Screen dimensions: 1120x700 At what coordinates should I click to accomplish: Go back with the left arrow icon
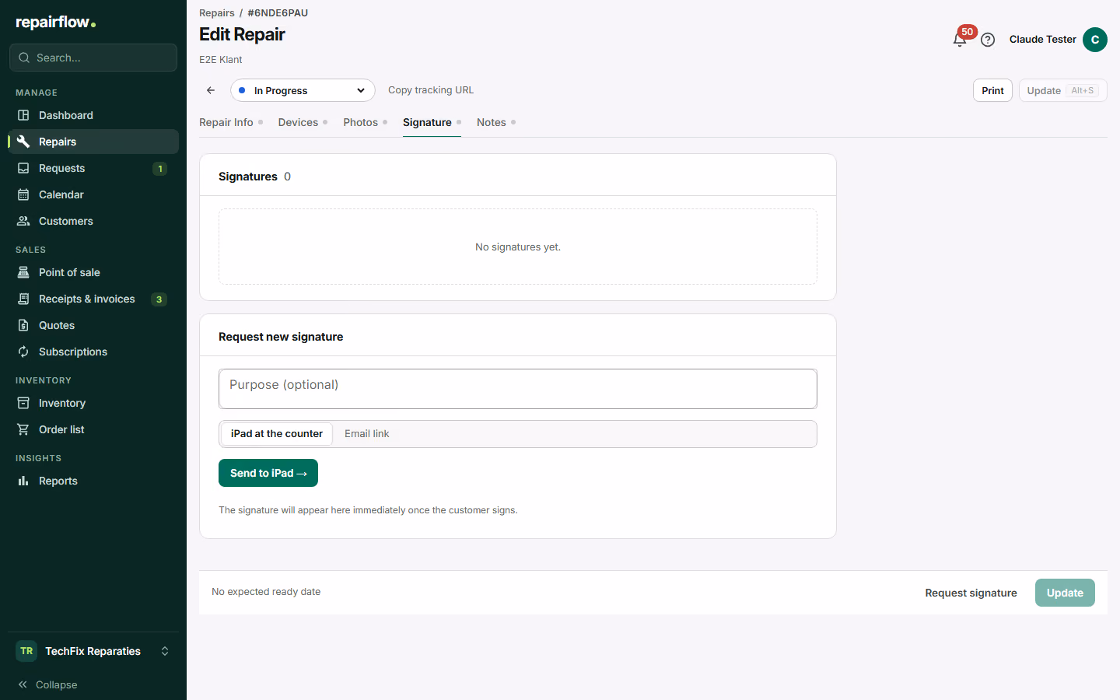point(211,90)
